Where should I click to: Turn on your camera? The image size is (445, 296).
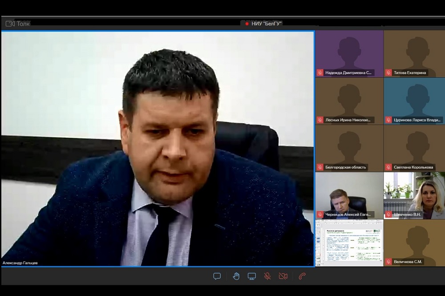[283, 276]
